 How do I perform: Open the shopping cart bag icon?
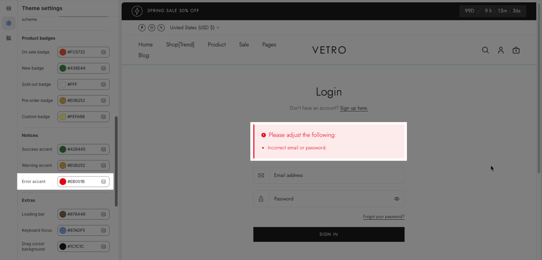coord(516,50)
